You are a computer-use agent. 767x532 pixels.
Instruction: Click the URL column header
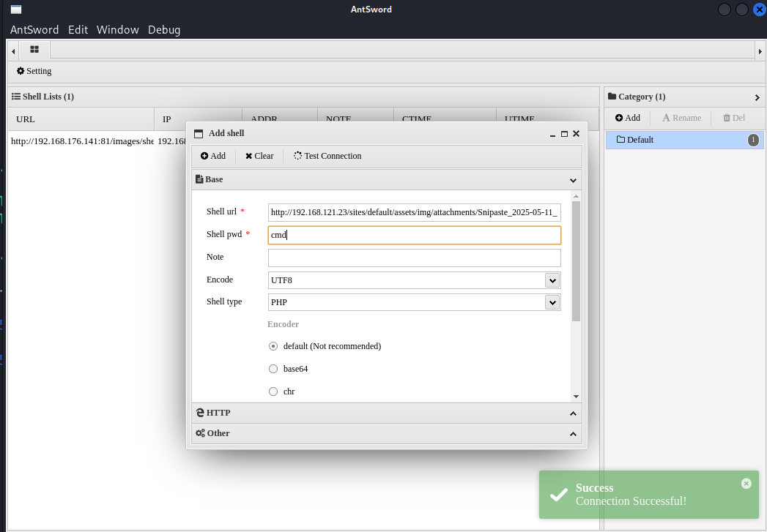pos(81,119)
